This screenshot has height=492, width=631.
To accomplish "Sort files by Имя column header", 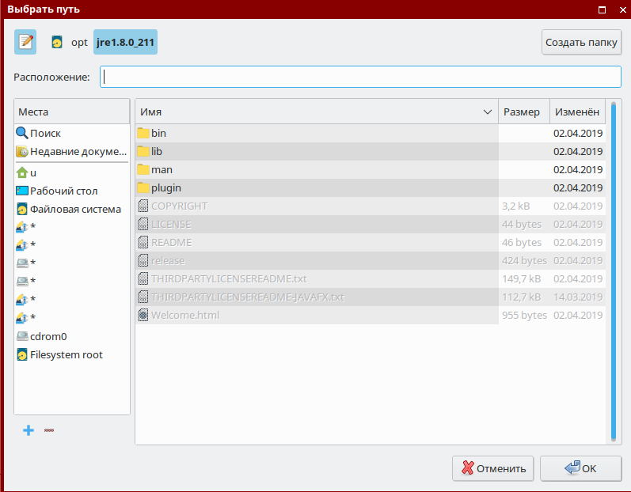I will (x=309, y=112).
